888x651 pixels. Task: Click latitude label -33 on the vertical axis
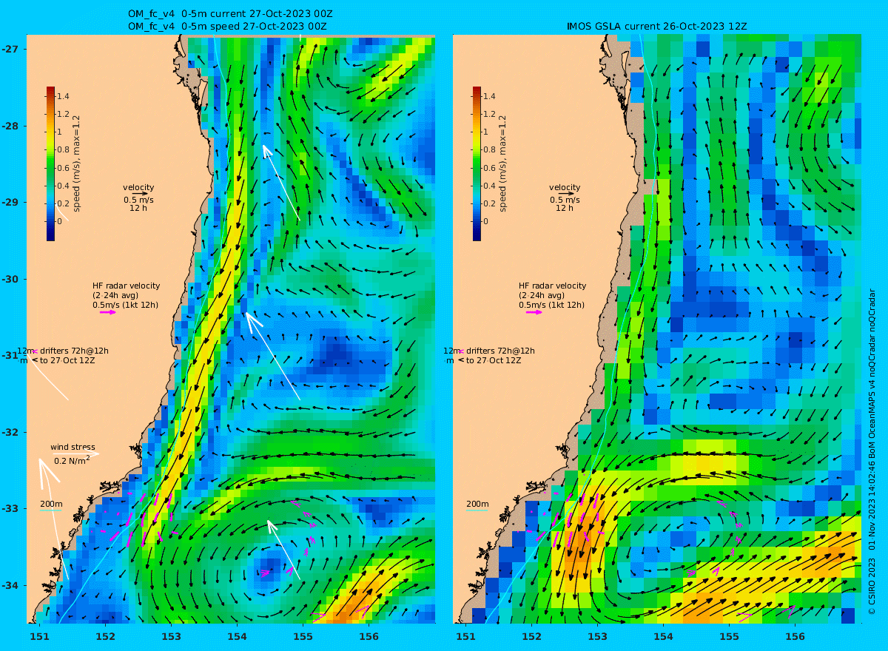pos(10,508)
